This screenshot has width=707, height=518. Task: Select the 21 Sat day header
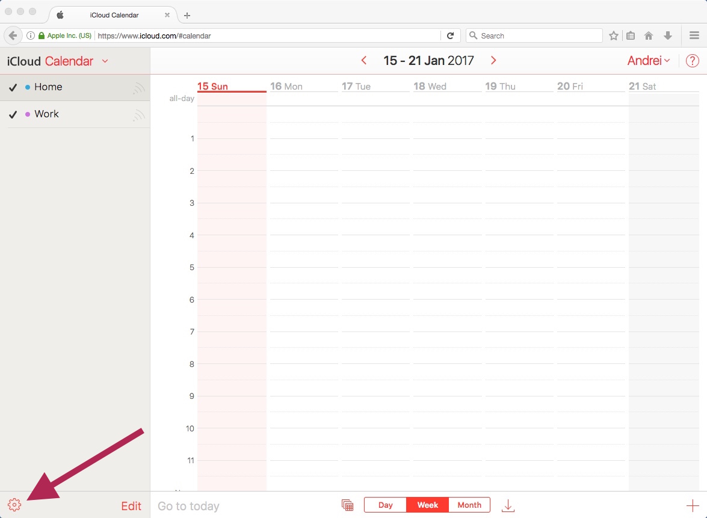[643, 86]
